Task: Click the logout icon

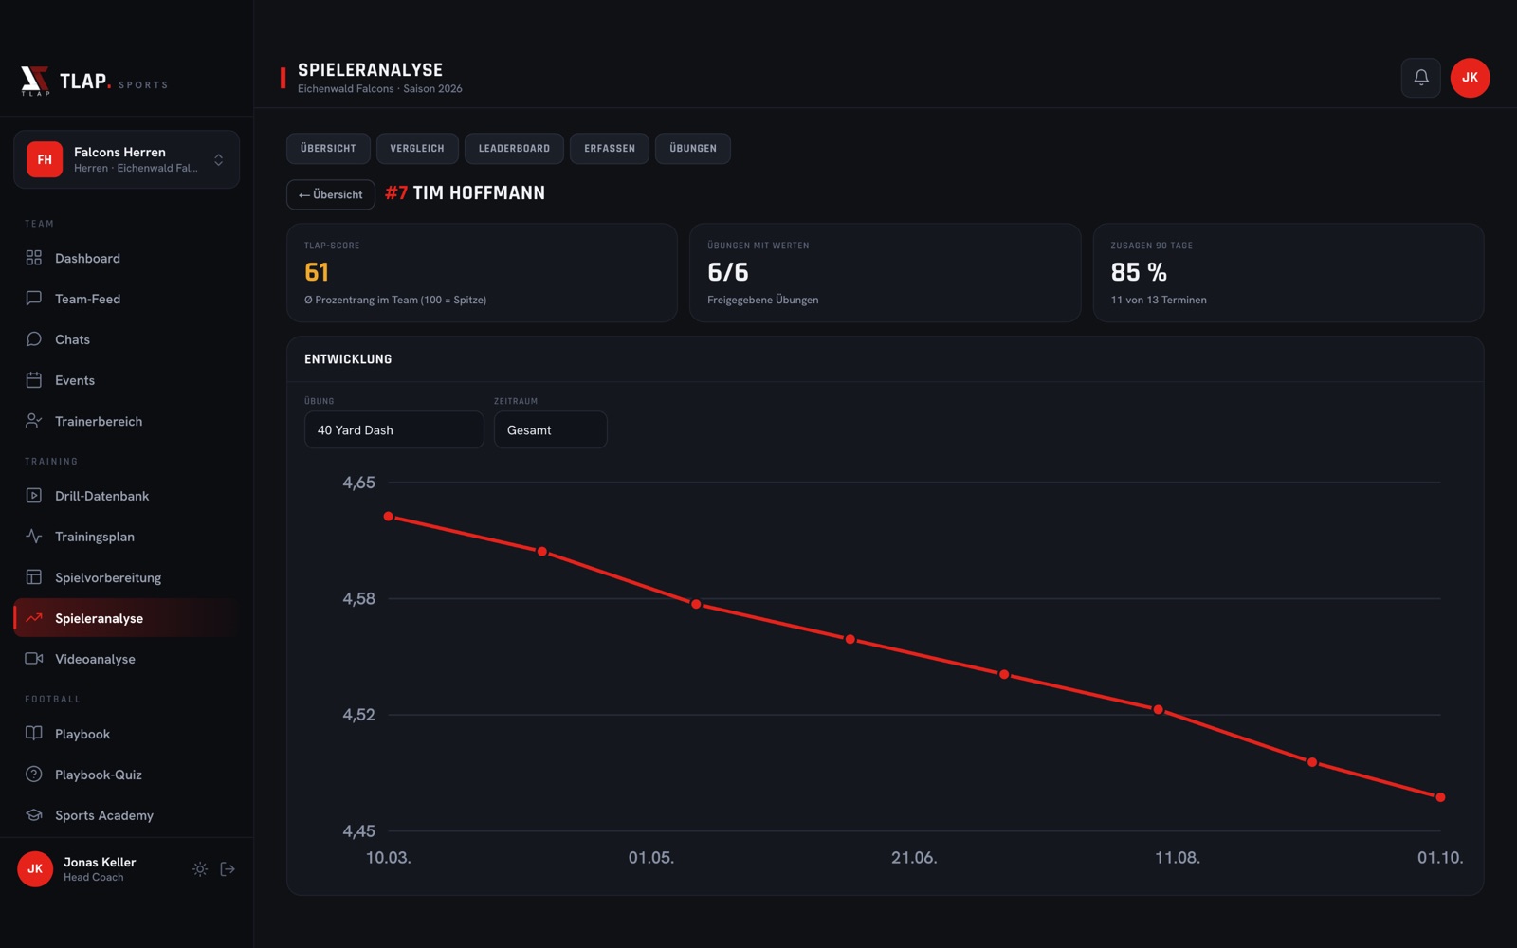Action: point(228,869)
